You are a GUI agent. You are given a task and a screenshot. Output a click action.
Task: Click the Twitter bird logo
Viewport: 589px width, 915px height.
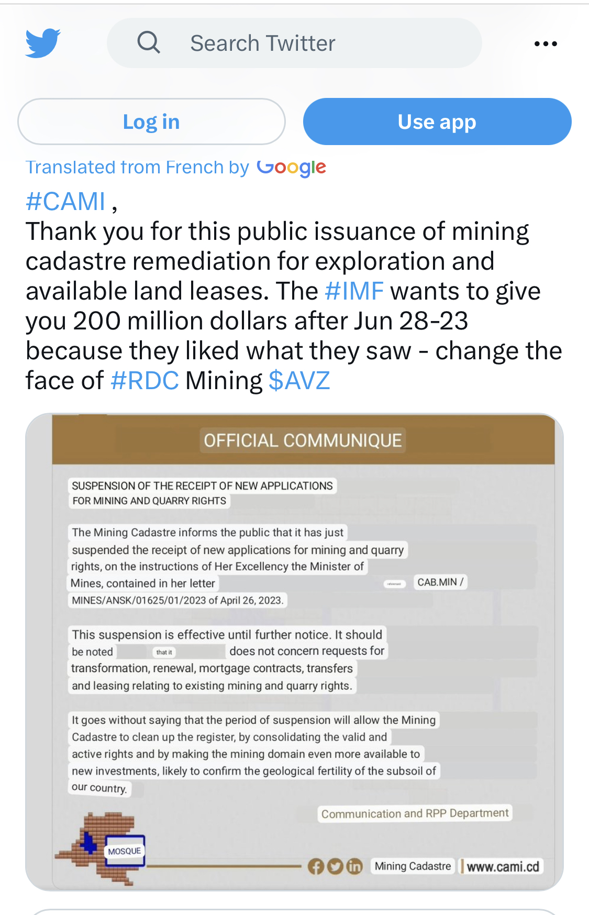[43, 43]
